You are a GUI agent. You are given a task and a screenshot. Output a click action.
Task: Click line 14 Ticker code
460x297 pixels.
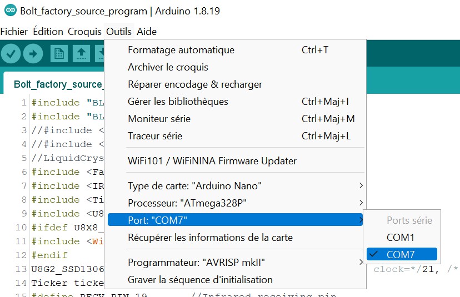[x=67, y=283]
